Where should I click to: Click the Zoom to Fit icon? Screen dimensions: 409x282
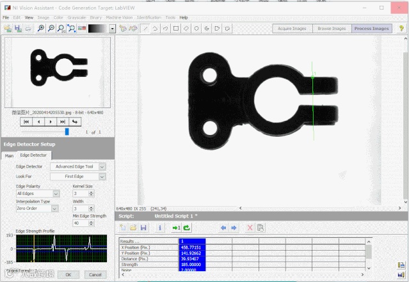(x=72, y=28)
